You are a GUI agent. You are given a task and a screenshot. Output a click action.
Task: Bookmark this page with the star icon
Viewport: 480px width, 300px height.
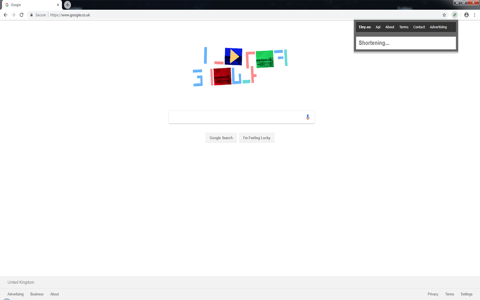[444, 15]
